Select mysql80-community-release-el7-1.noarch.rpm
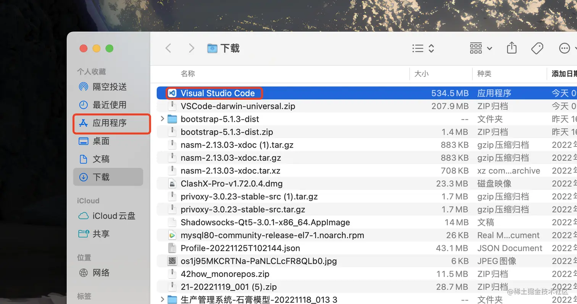 tap(272, 235)
